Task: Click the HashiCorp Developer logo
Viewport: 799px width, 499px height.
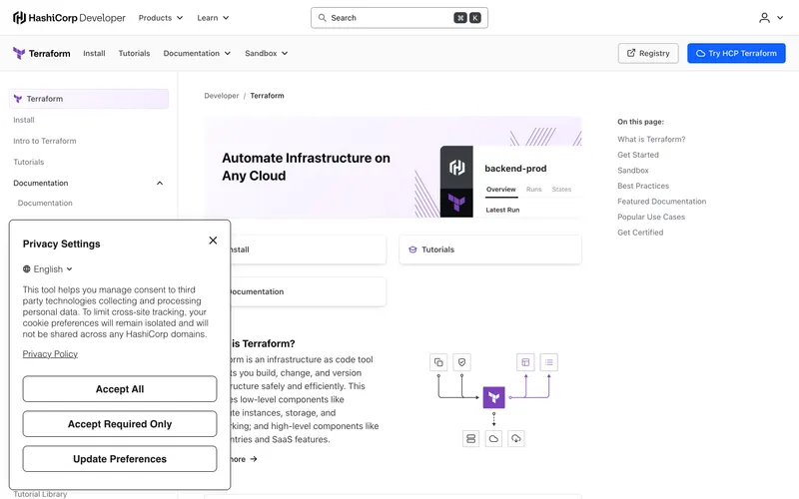Action: pyautogui.click(x=69, y=18)
